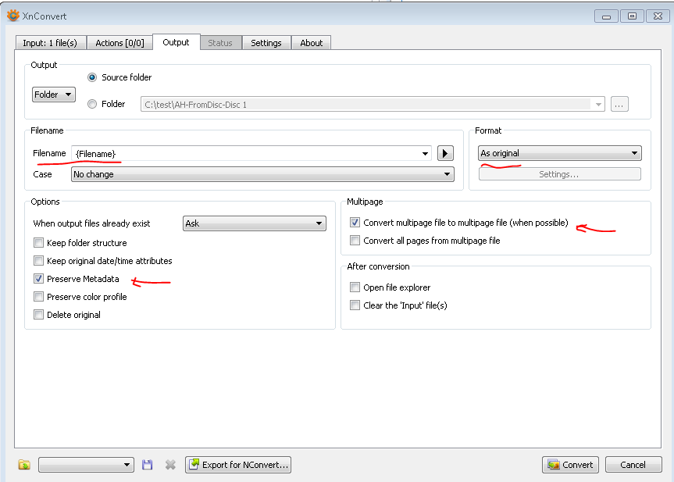Image resolution: width=674 pixels, height=482 pixels.
Task: Enable Keep folder structure checkbox
Action: pos(39,243)
